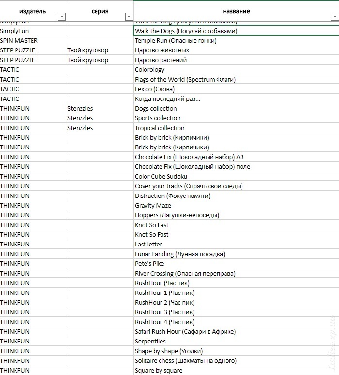Open the название column filter dropdown
Screen dimensions: 339x375
click(x=335, y=17)
